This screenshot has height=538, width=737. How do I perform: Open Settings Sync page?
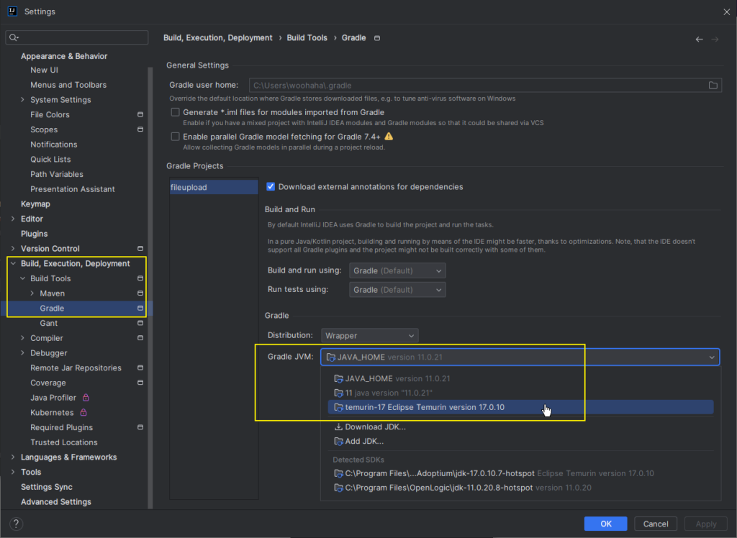click(47, 487)
